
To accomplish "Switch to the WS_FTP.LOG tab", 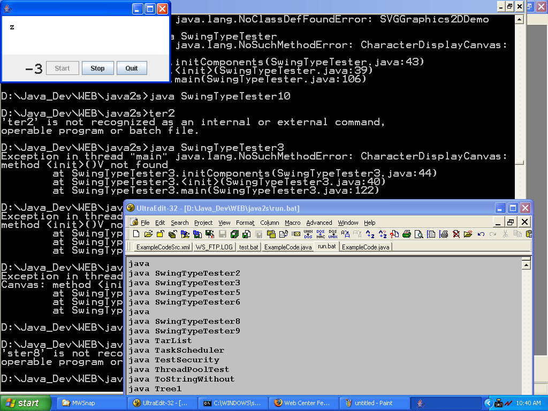I will (214, 247).
